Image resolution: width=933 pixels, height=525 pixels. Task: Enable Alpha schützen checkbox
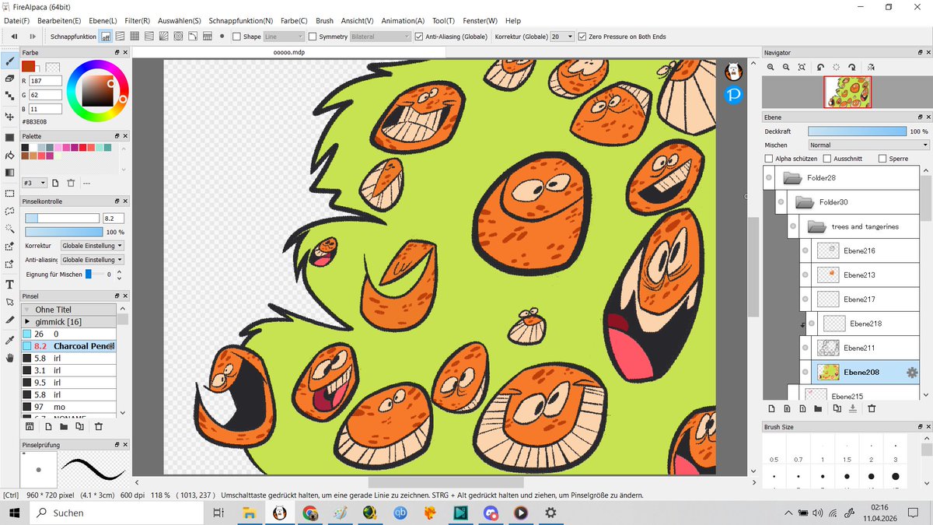(x=769, y=159)
